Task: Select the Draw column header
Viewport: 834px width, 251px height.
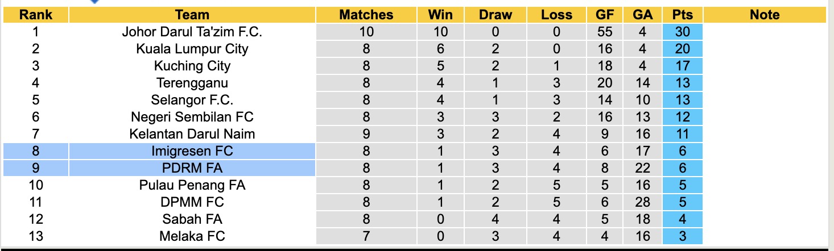Action: (x=495, y=15)
